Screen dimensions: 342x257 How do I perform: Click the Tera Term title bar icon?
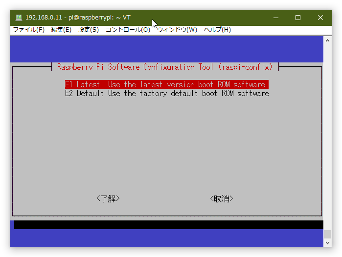tap(19, 18)
